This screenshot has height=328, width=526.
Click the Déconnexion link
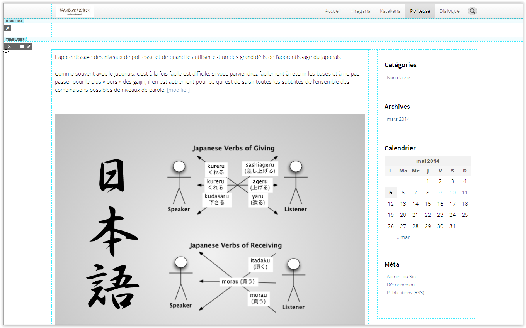pos(401,285)
